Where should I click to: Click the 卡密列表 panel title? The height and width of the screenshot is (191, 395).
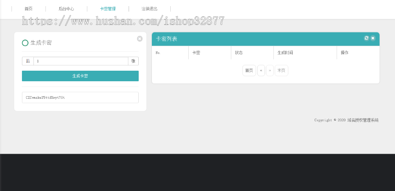pos(166,39)
